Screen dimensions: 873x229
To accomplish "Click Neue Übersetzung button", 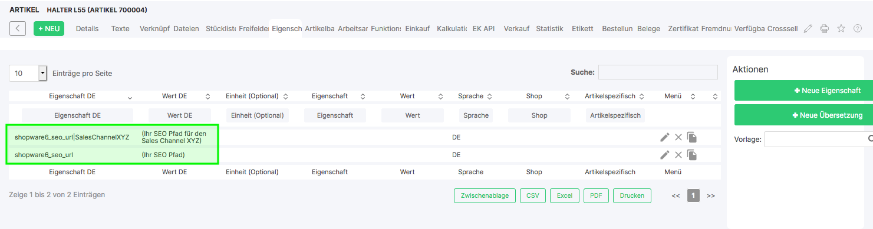I will click(x=803, y=115).
